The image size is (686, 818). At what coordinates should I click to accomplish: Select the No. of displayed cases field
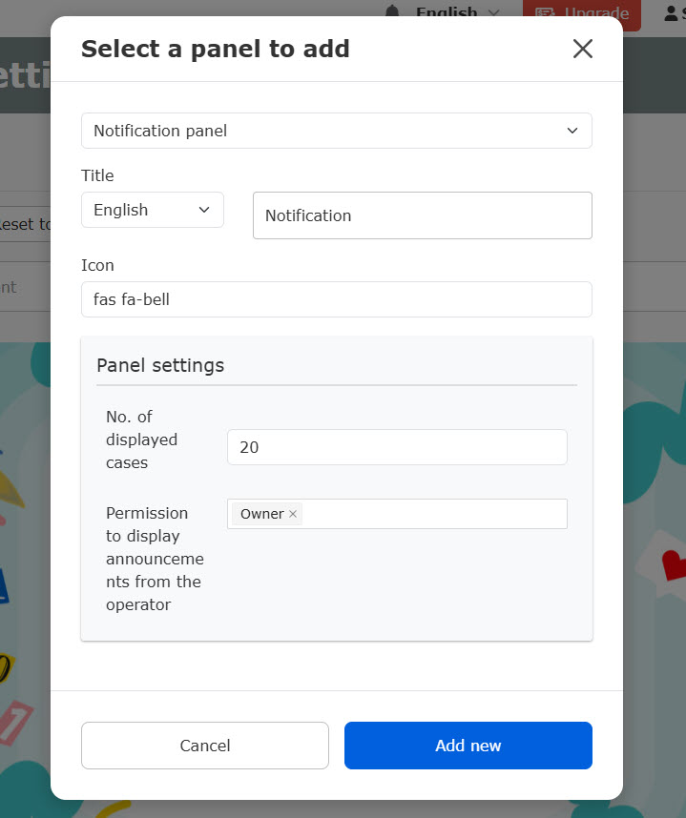pos(397,447)
